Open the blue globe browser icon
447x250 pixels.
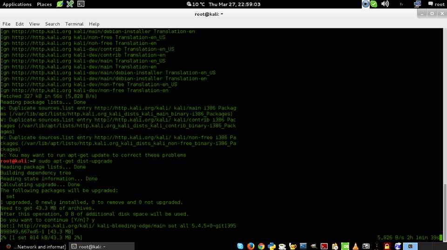[398, 246]
